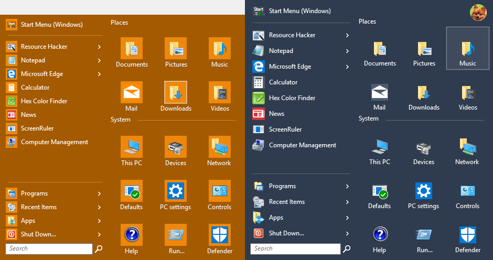This screenshot has height=260, width=493.
Task: Open Help in the dark start menu
Action: tap(380, 240)
